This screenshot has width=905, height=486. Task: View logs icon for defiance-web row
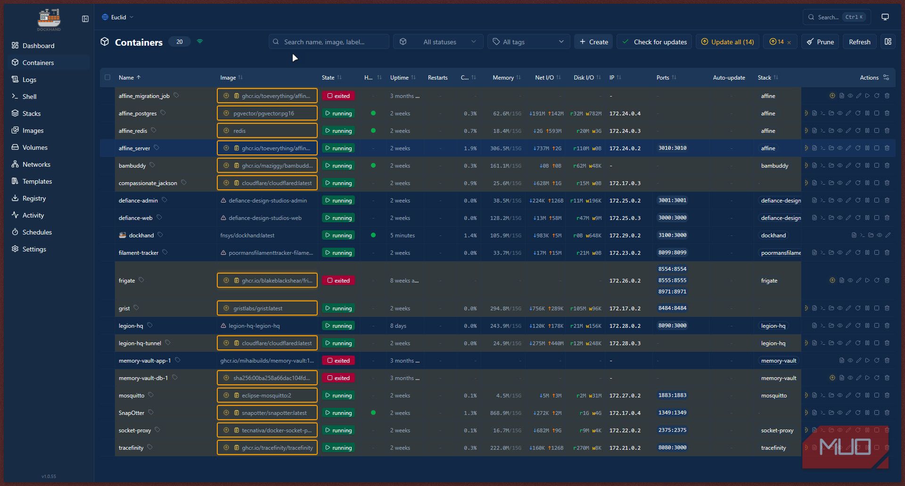[814, 218]
